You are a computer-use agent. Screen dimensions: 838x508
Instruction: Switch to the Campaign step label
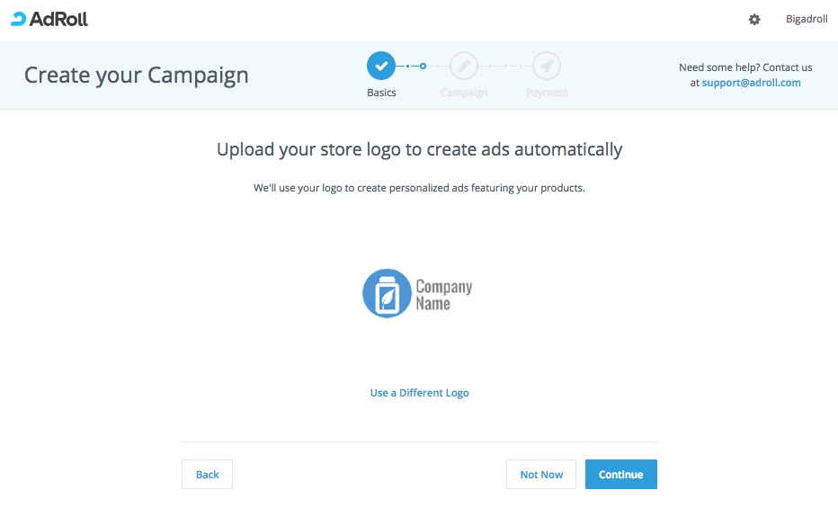[464, 93]
